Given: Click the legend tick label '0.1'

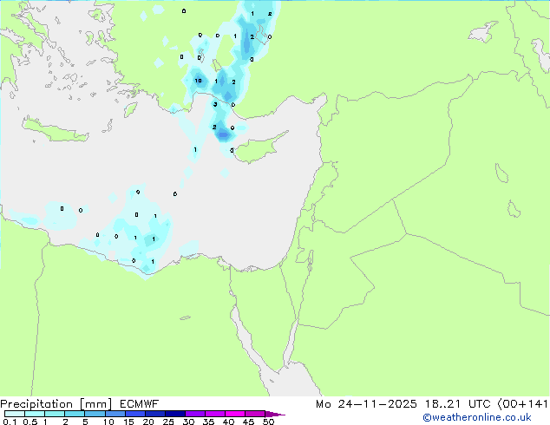Looking at the screenshot, I should tap(10, 422).
